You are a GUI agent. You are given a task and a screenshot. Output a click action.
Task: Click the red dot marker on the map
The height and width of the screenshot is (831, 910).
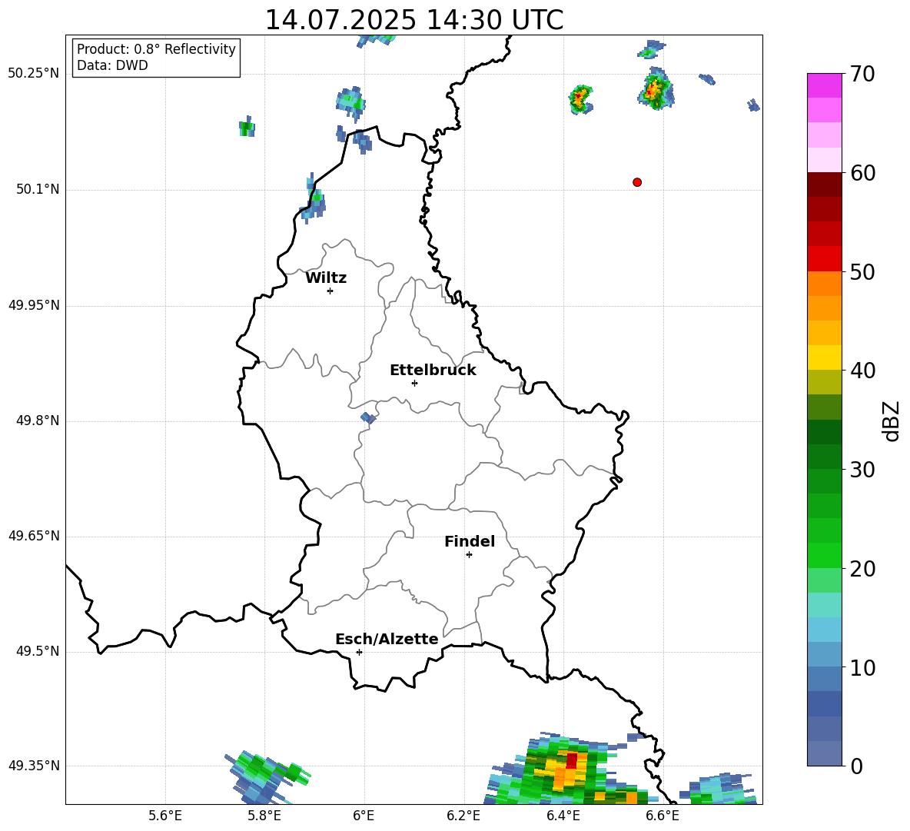click(x=637, y=182)
